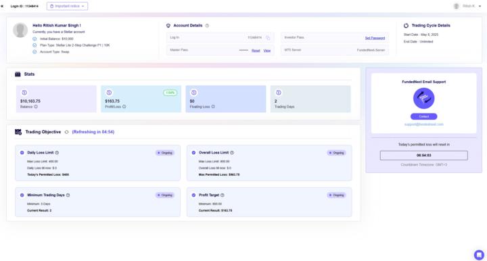Click the Trading Cycle Details icon
Viewport: 487px width, 261px height.
pos(406,26)
